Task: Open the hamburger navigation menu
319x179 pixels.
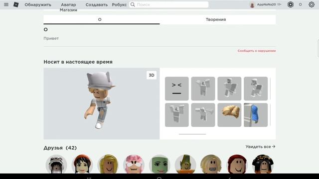Action: point(6,4)
